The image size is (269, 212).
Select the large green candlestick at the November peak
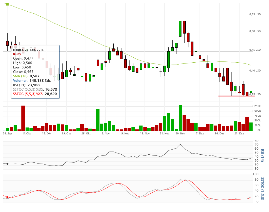(x=180, y=29)
